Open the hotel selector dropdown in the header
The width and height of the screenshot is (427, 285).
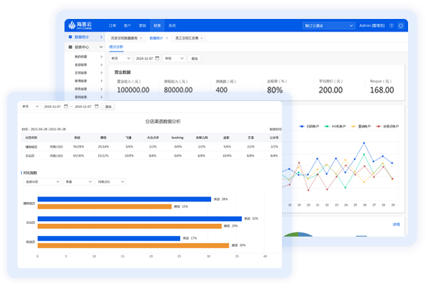(329, 25)
